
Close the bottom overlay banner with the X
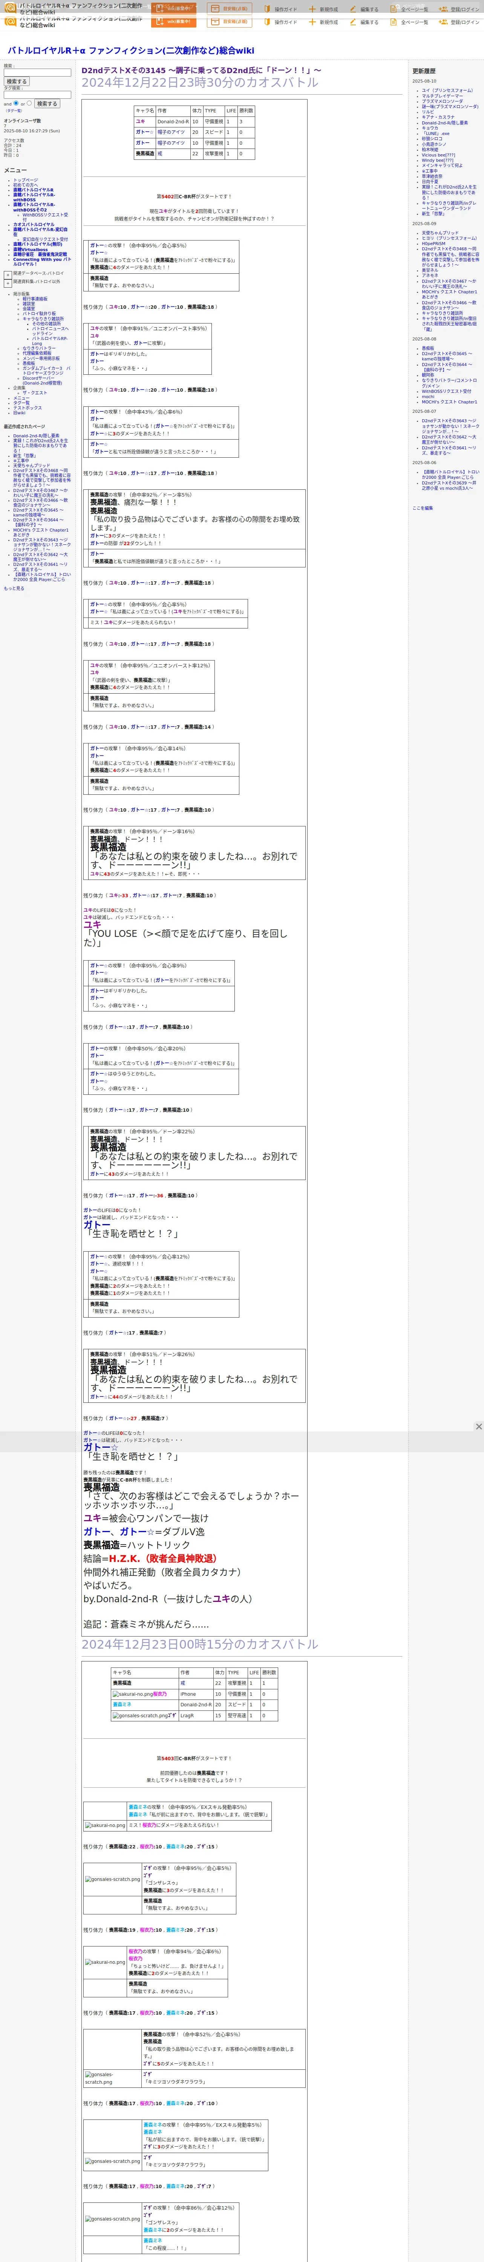point(479,1427)
